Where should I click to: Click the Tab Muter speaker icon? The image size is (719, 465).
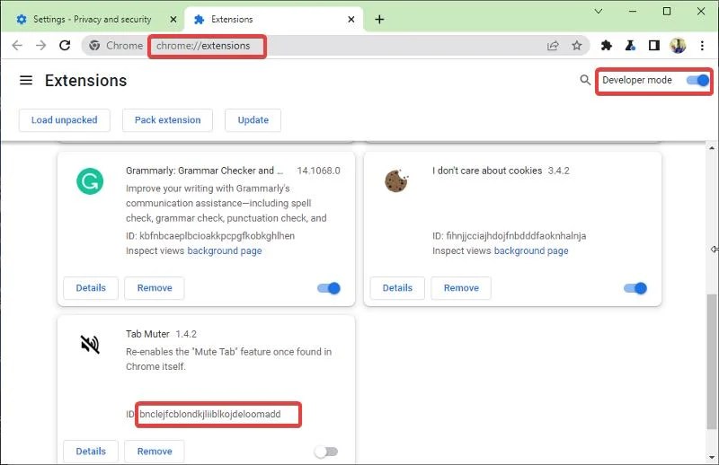coord(90,344)
